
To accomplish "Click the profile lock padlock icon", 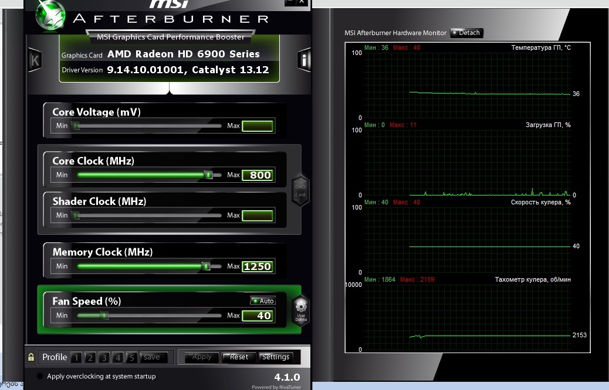I will pyautogui.click(x=31, y=357).
